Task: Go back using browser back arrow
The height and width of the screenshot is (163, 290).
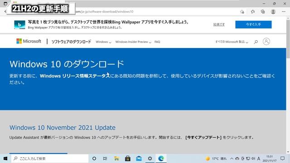Action: click(x=5, y=11)
